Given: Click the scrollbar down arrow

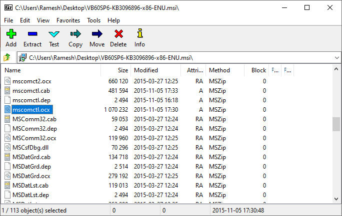Looking at the screenshot, I should coord(336,199).
